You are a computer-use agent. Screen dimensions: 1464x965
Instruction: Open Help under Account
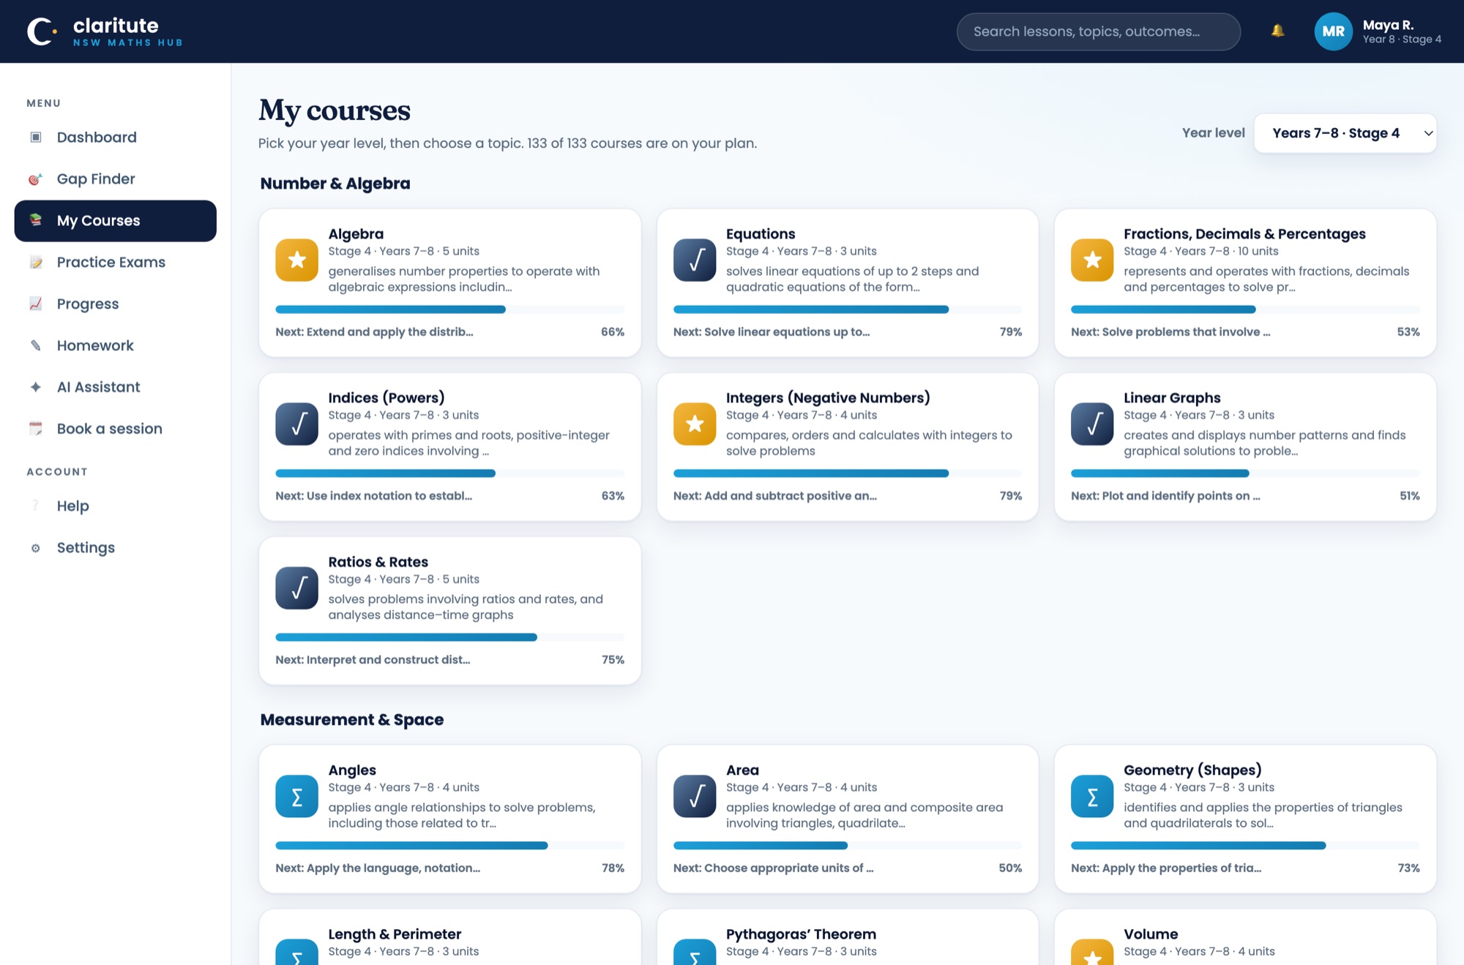[x=116, y=506]
